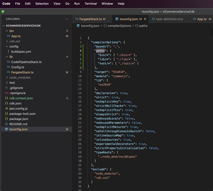
Task: Click the .npmignore file icon
Action: (7, 93)
